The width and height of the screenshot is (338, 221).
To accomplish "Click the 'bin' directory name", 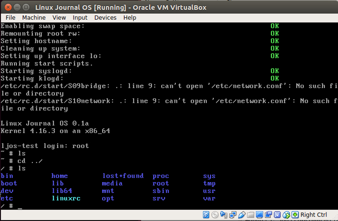I will [7, 176].
